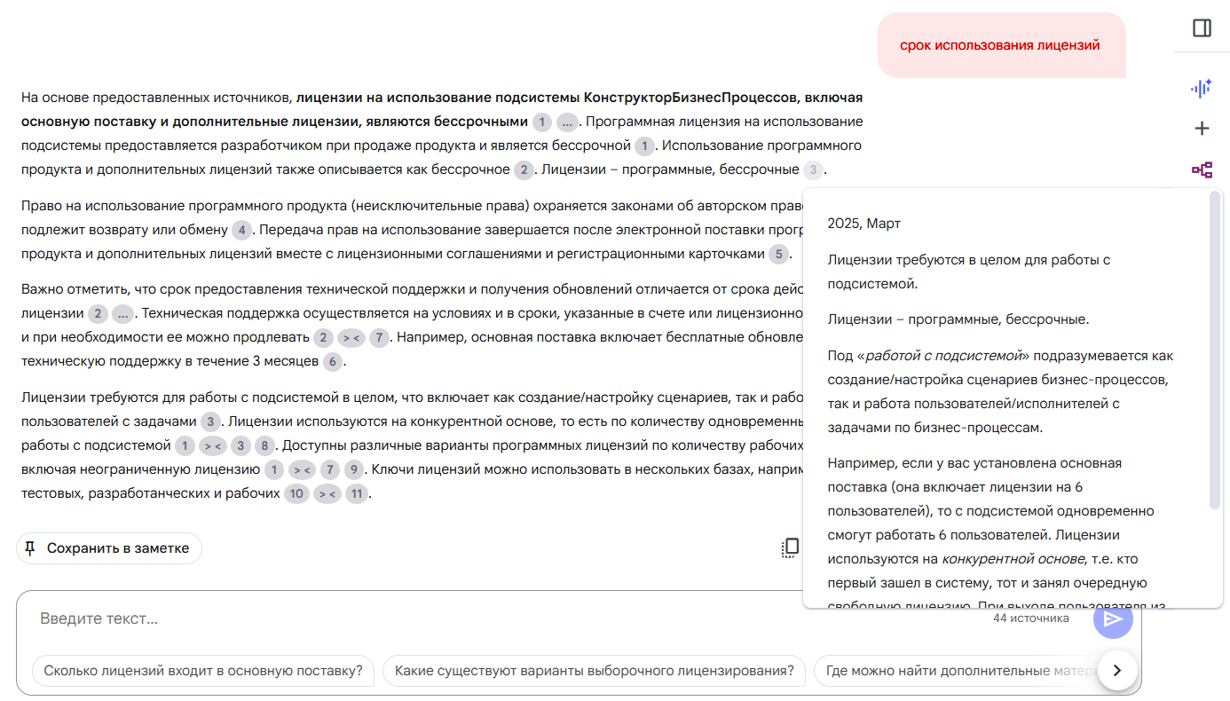This screenshot has height=701, width=1230.
Task: Open citation 1 after 'является бессрочной'
Action: [644, 146]
